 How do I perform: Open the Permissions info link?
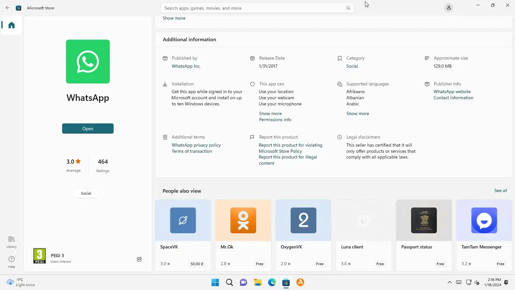click(275, 120)
